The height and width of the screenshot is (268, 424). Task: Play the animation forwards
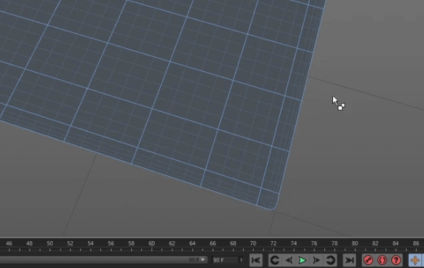point(303,260)
